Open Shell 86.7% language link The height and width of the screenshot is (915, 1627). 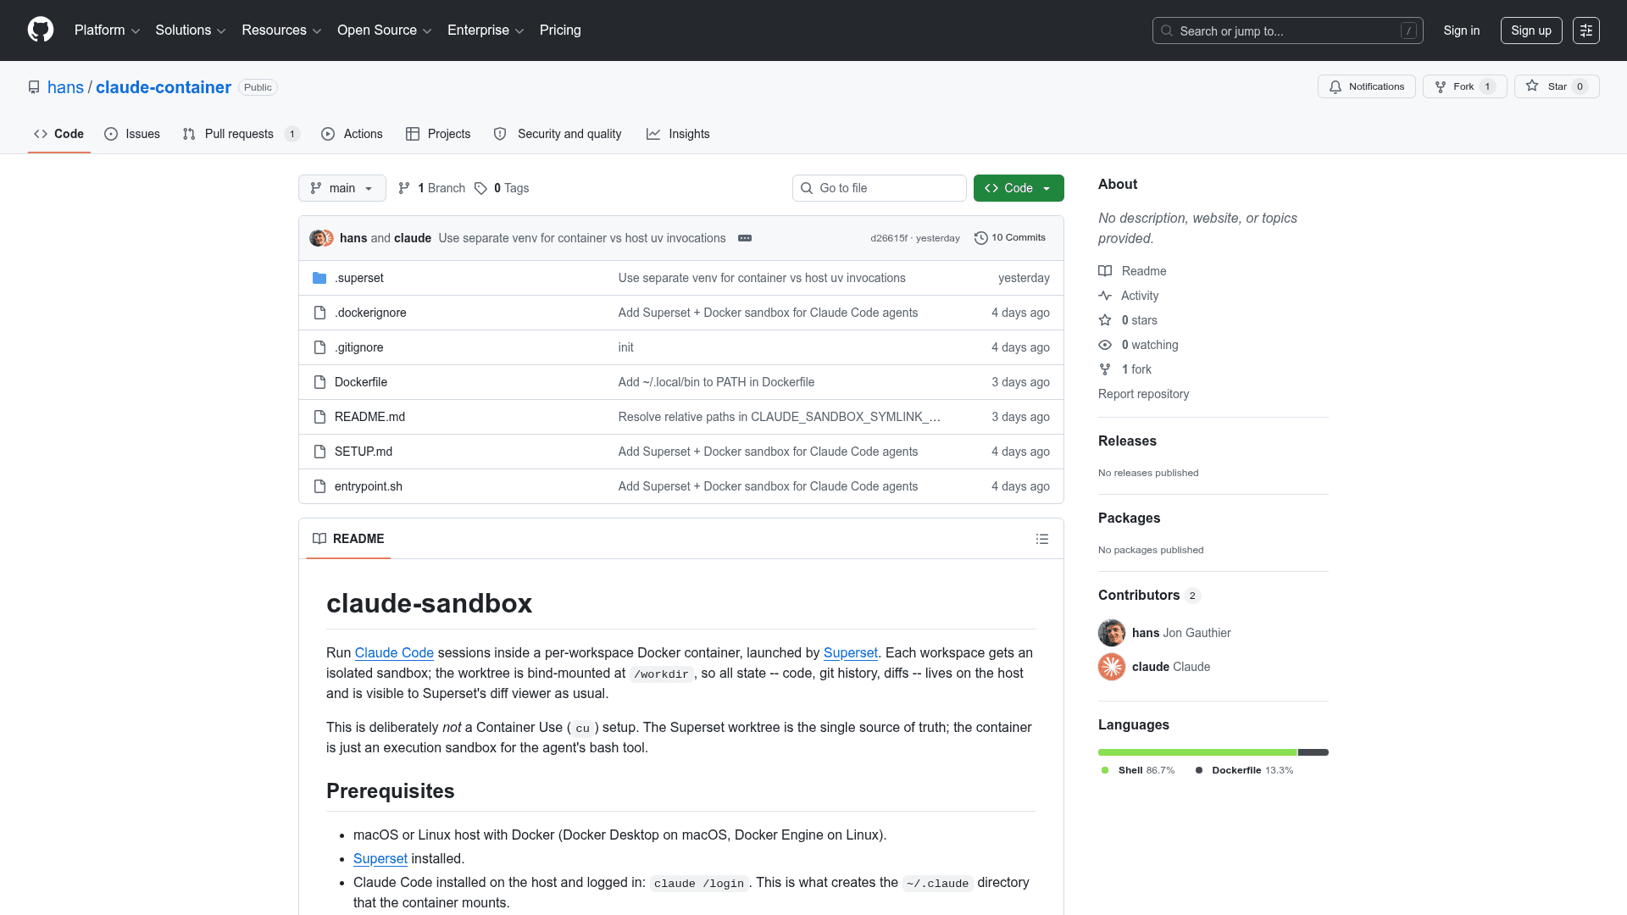(x=1138, y=770)
